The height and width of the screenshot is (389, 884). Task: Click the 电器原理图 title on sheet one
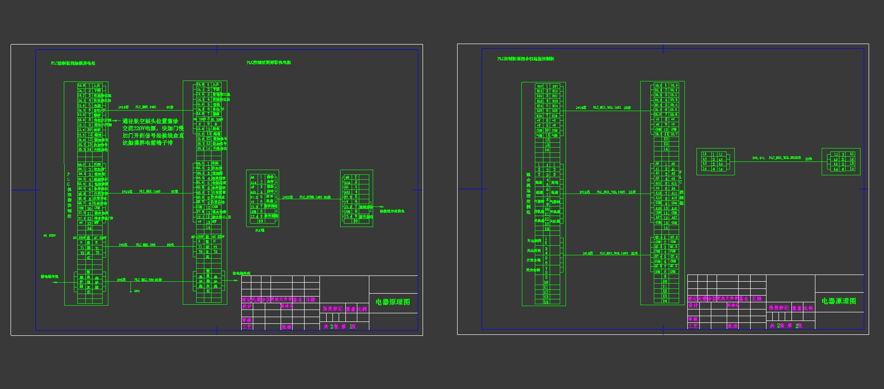393,302
